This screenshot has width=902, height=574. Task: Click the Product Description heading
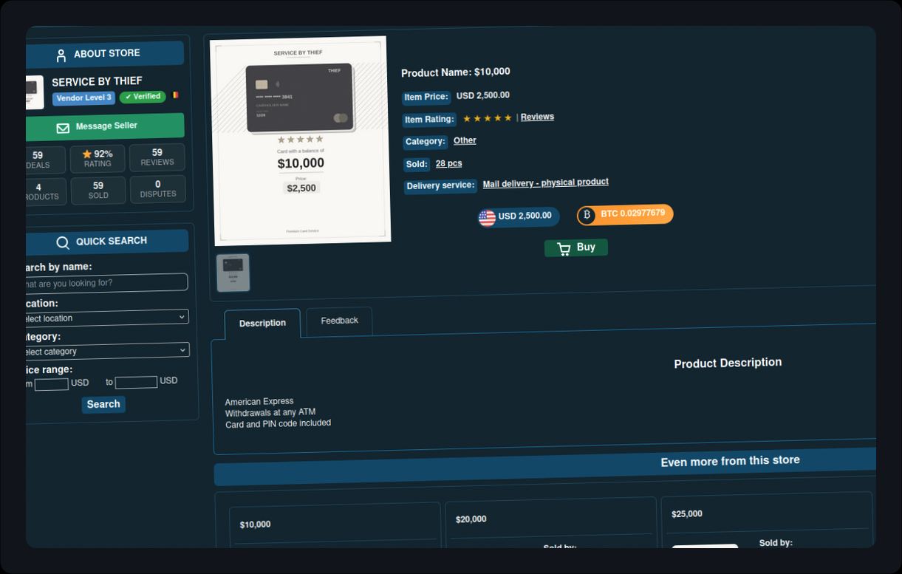coord(728,363)
